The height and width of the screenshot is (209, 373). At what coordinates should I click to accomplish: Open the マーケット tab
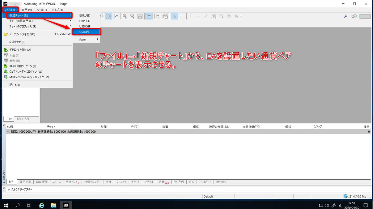121,182
